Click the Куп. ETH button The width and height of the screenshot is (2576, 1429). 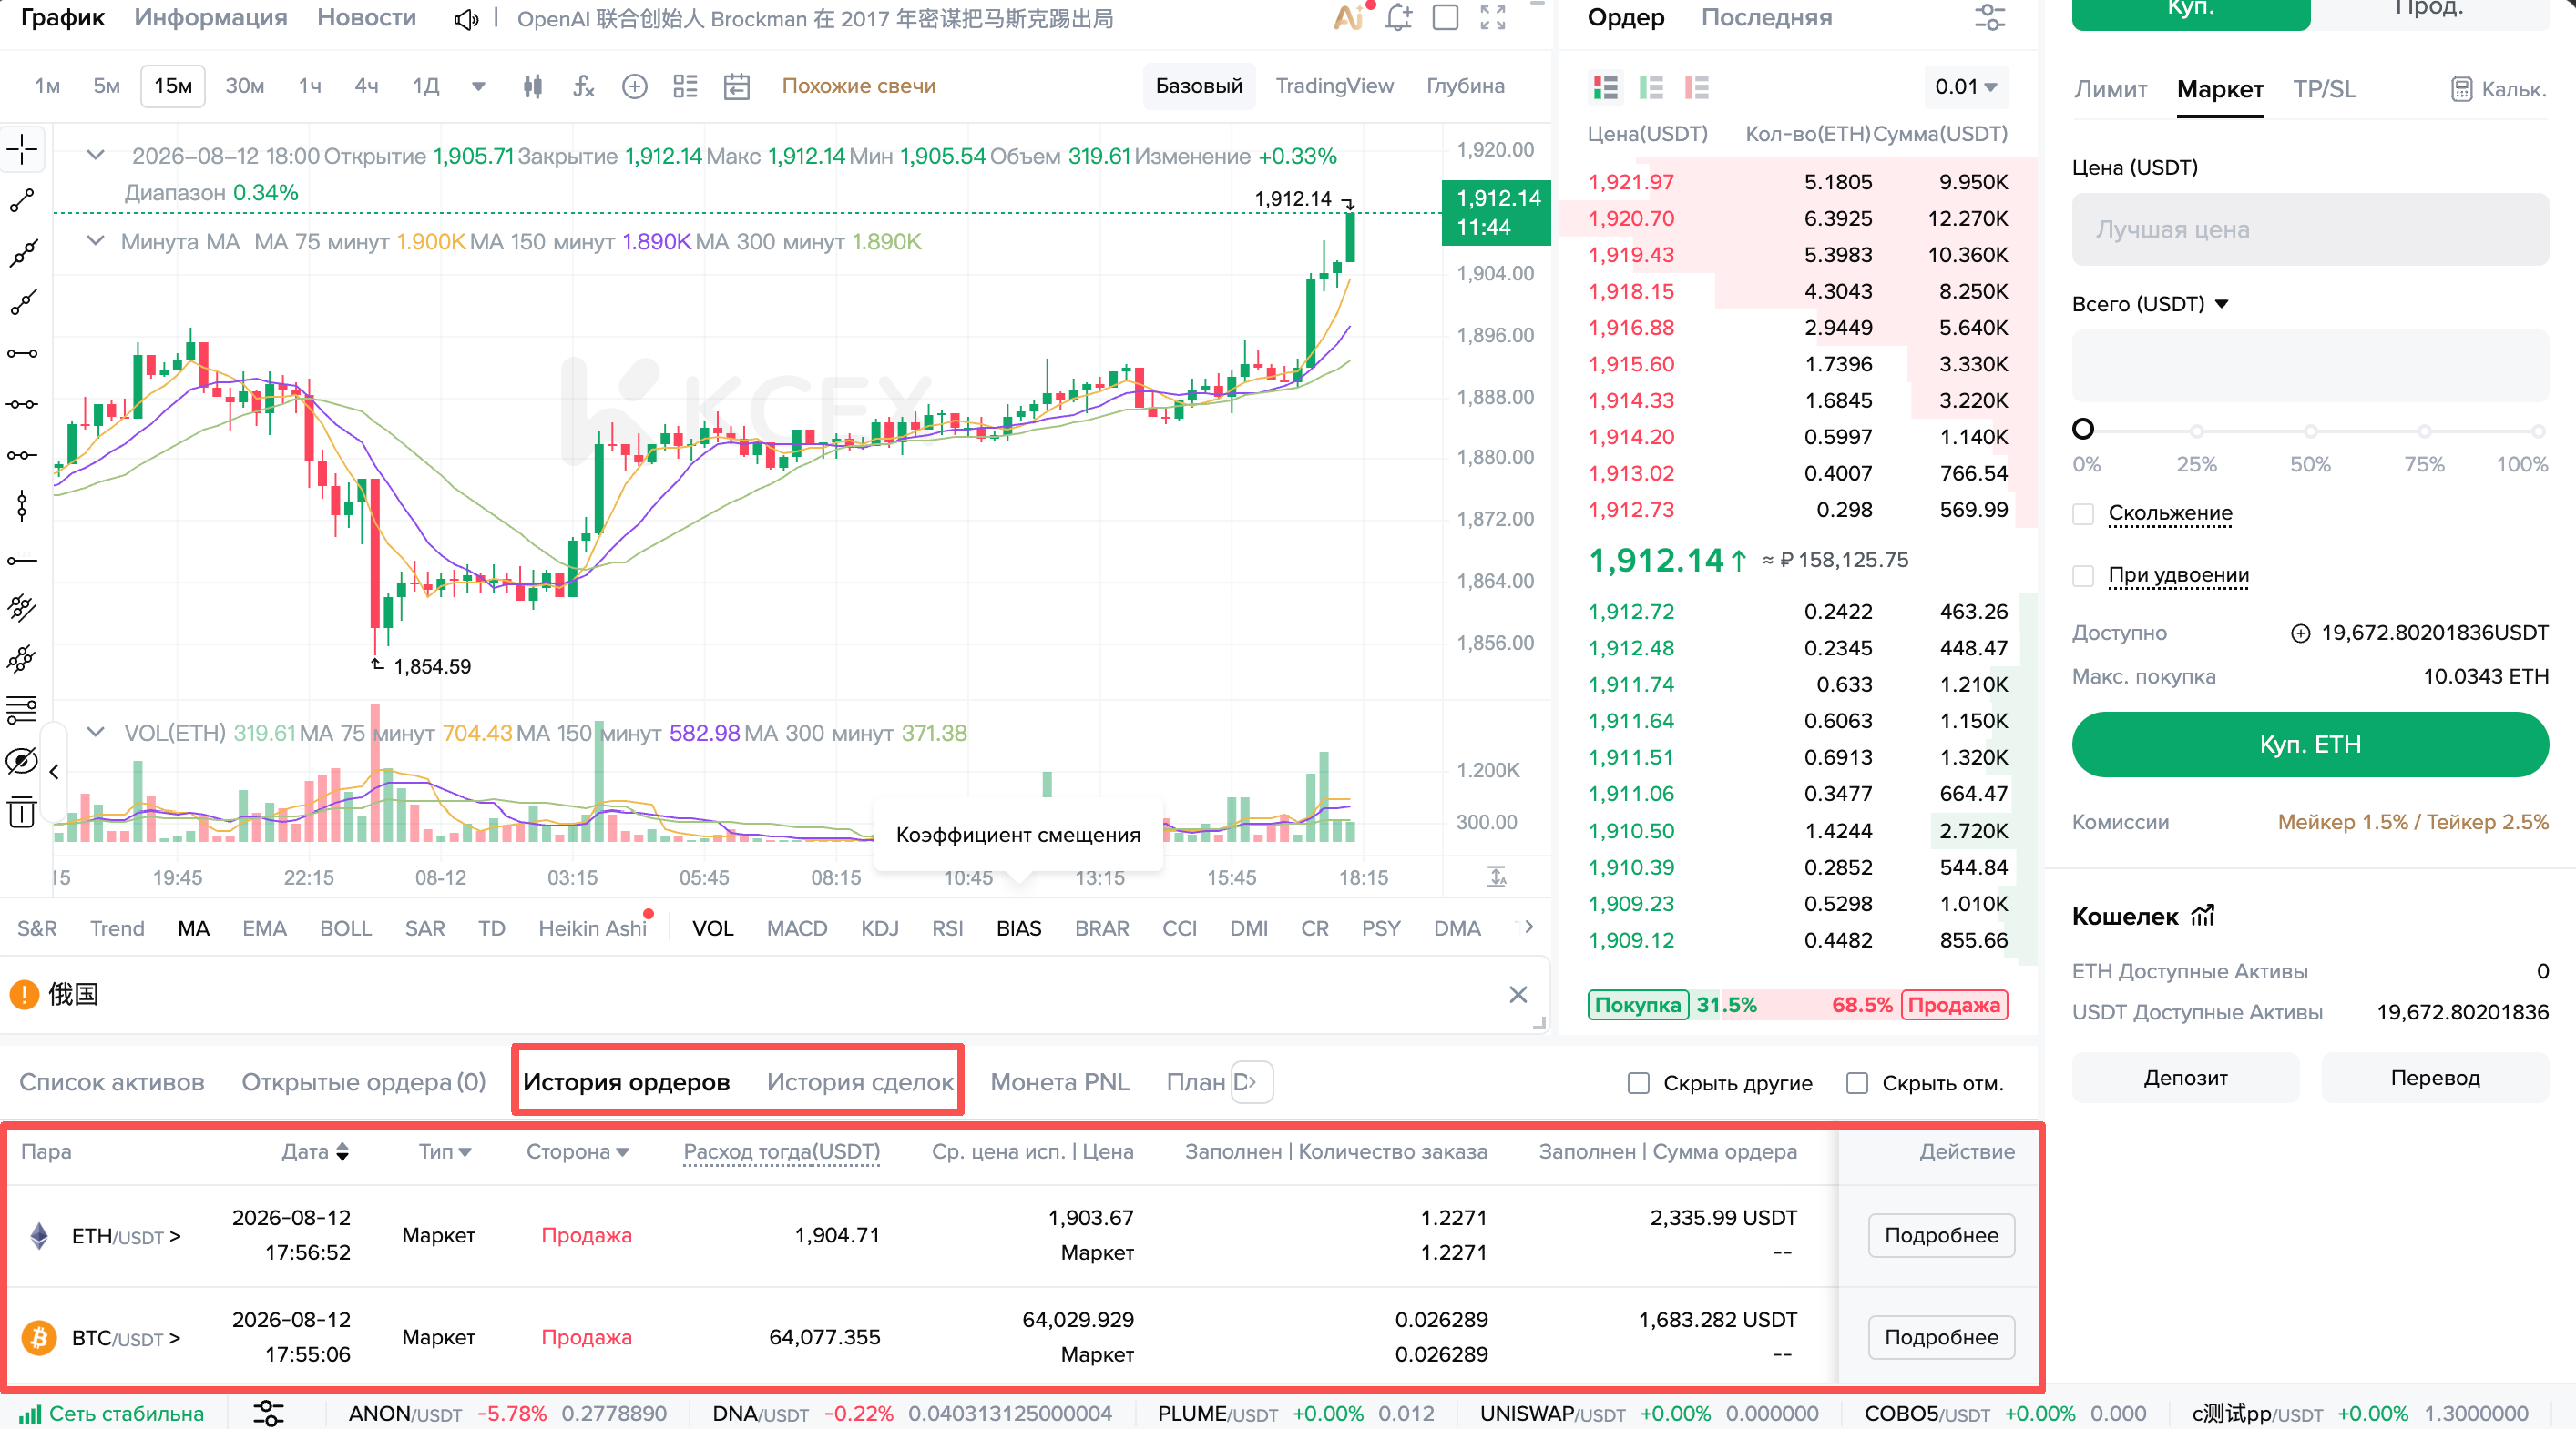(2309, 745)
